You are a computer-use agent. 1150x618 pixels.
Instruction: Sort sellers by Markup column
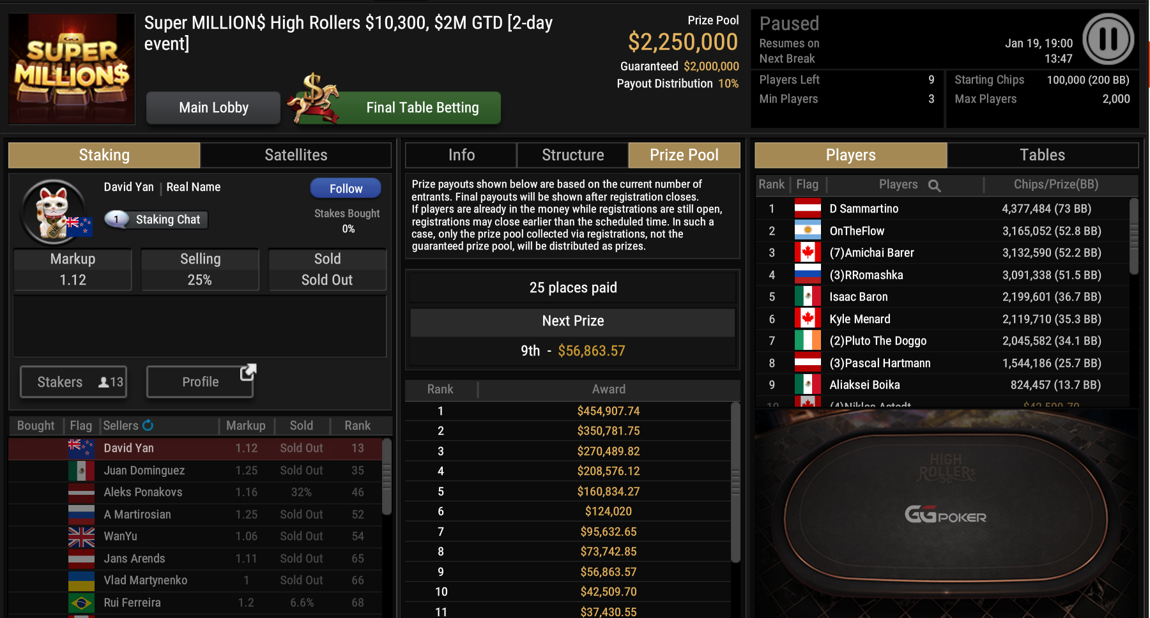(246, 426)
